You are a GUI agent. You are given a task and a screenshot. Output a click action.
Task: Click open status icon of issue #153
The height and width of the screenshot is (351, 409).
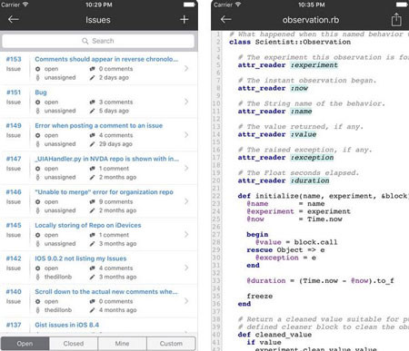click(38, 69)
